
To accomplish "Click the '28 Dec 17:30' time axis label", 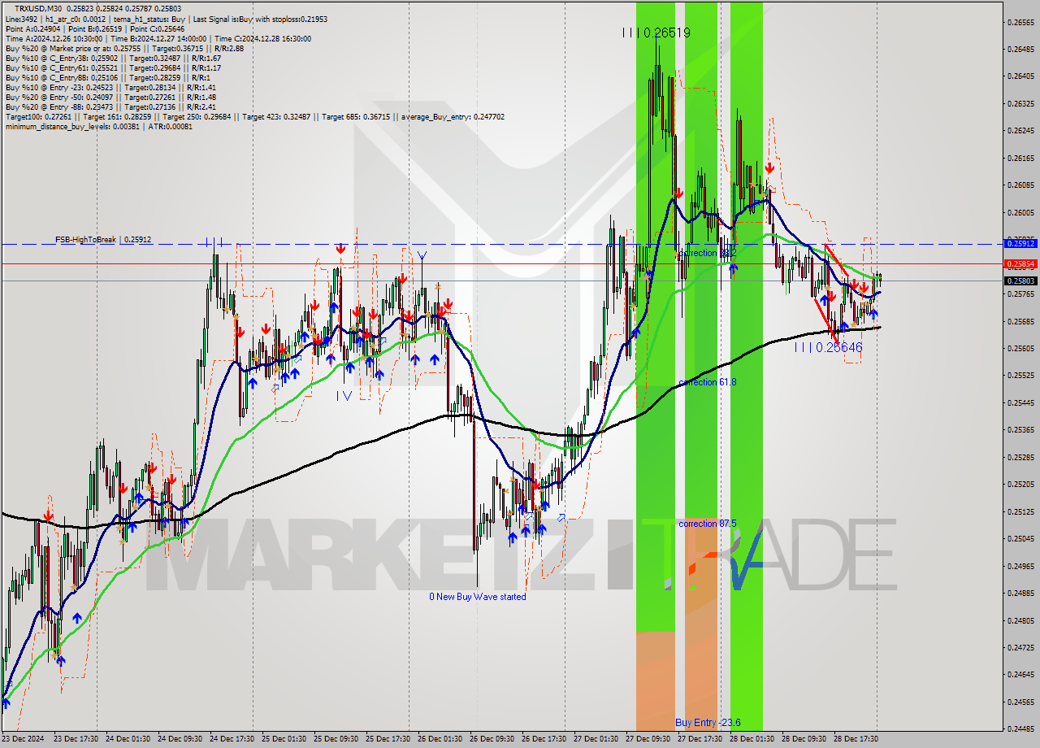I will (x=856, y=739).
